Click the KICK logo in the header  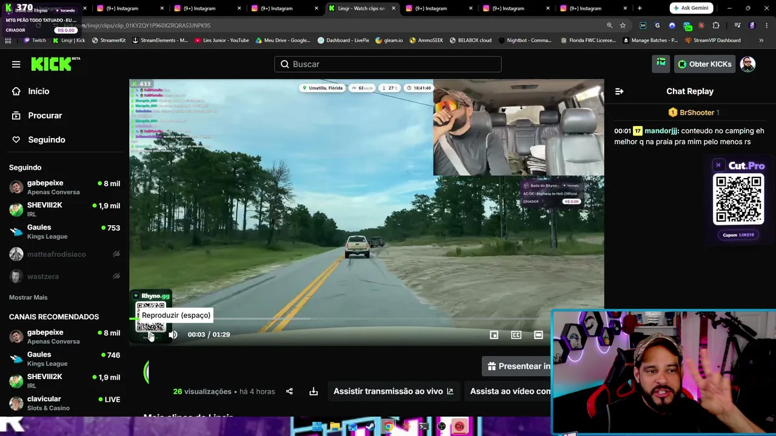pos(55,64)
